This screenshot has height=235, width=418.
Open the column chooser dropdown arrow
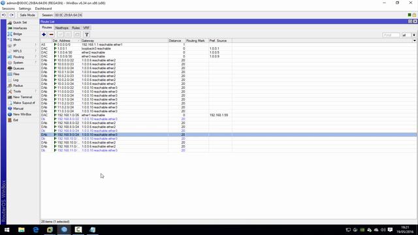pos(414,40)
